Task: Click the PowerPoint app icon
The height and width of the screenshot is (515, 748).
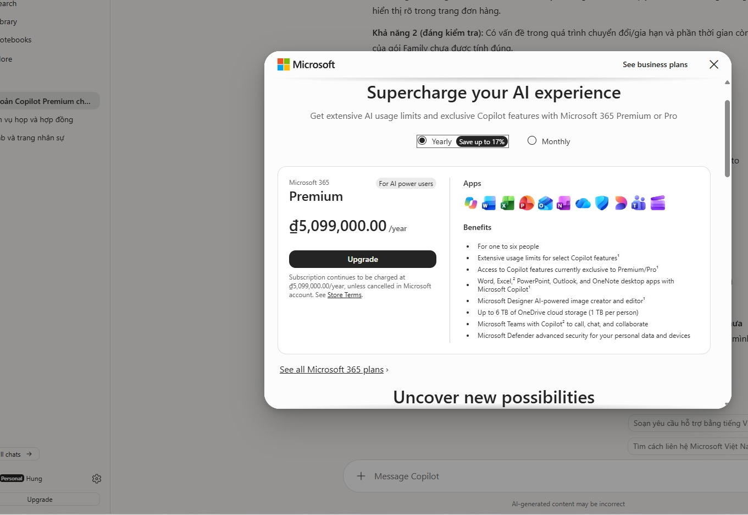Action: click(527, 203)
